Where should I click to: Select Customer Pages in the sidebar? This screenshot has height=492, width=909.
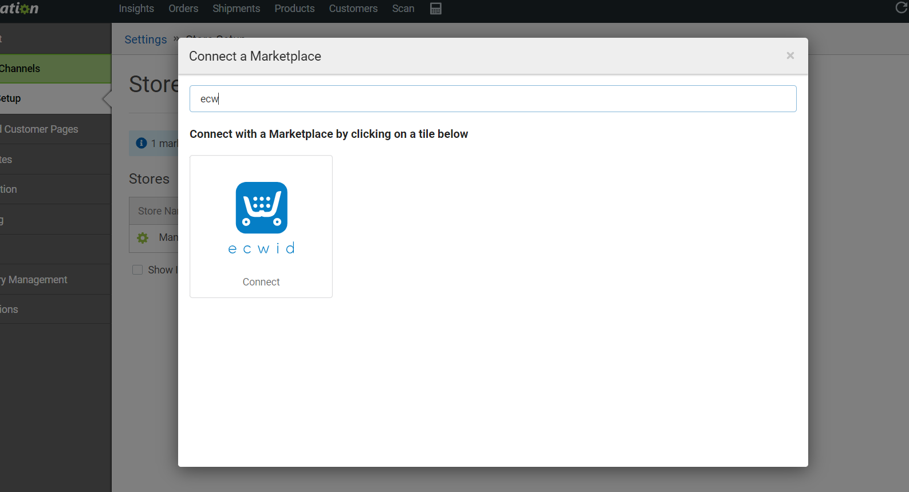[x=56, y=129]
